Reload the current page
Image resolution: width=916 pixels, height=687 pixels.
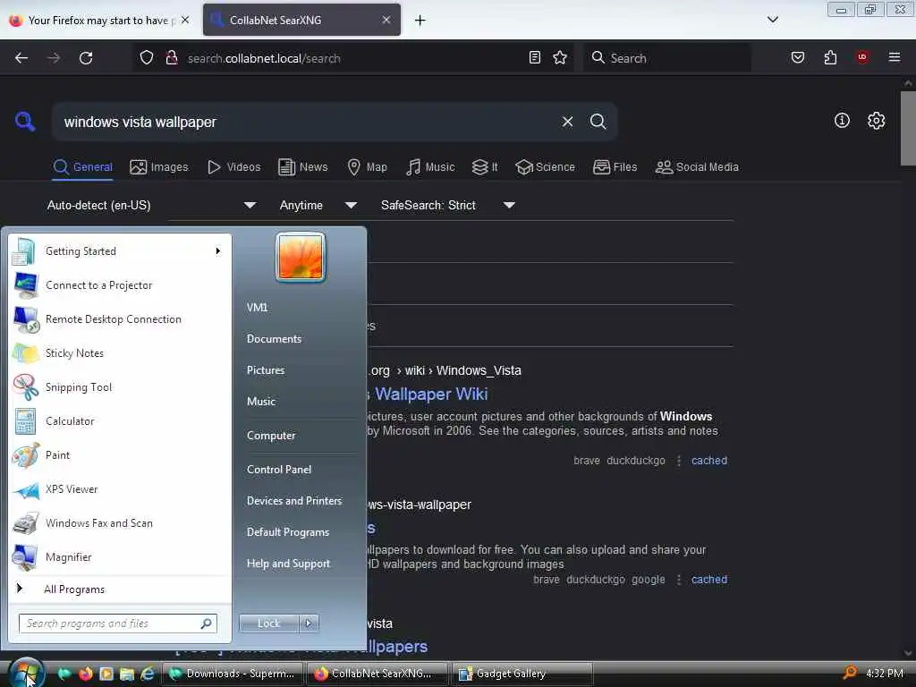pyautogui.click(x=86, y=58)
